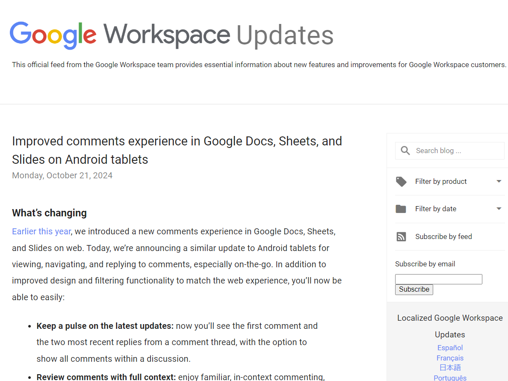
Task: Open the Español localized updates link
Action: tap(450, 348)
